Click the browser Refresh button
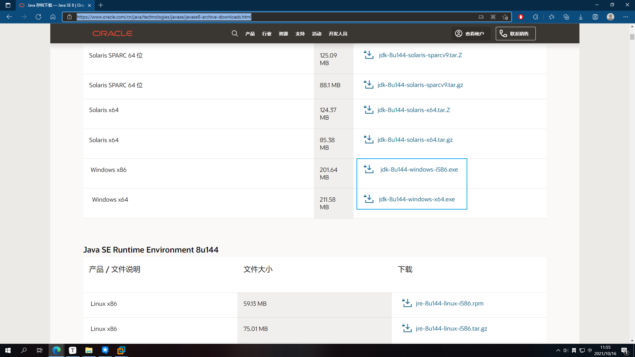 38,17
